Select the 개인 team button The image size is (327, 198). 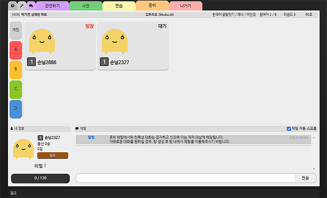[15, 30]
